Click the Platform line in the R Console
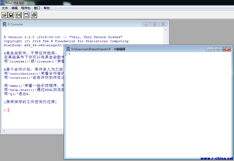 coord(34,45)
